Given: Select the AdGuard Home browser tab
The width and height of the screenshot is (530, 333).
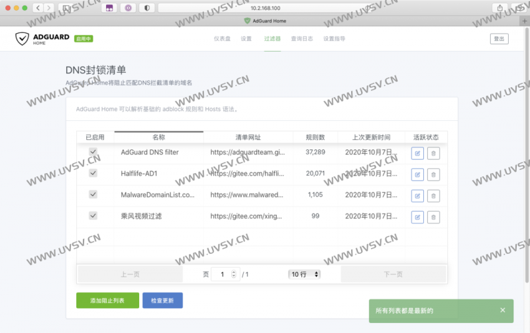Looking at the screenshot, I should (x=265, y=21).
